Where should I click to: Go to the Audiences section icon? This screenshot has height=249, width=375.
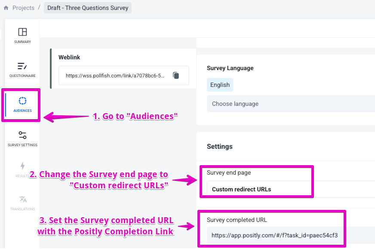point(23,101)
